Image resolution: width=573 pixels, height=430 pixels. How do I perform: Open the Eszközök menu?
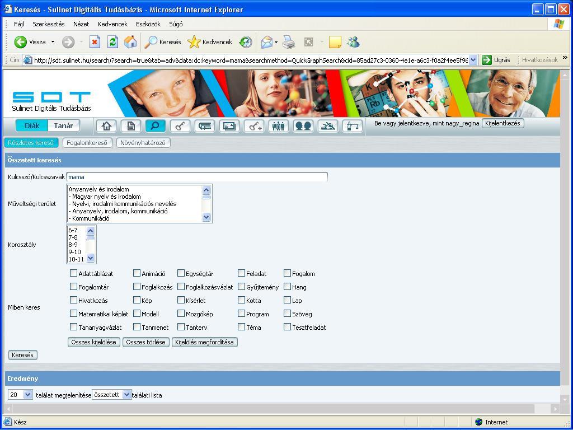[148, 24]
